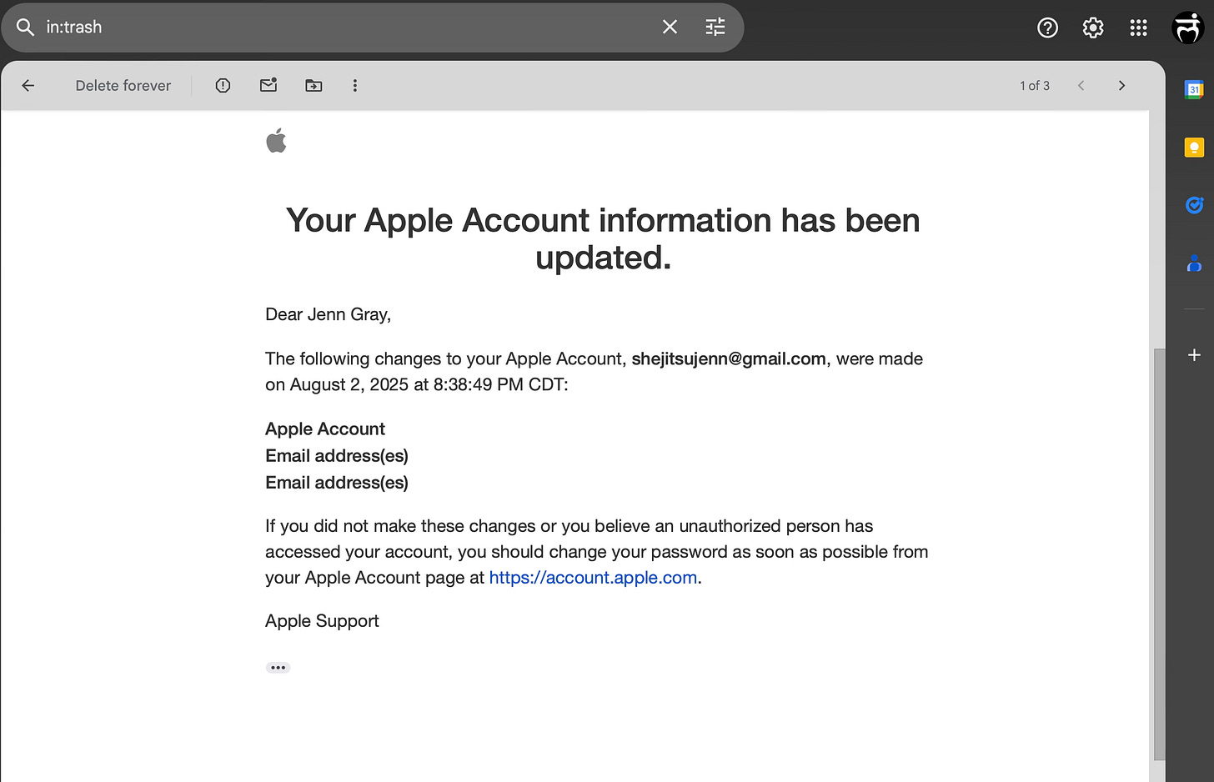Screen dimensions: 1214x782
Task: Open Google Calendar side panel
Action: click(x=1194, y=89)
